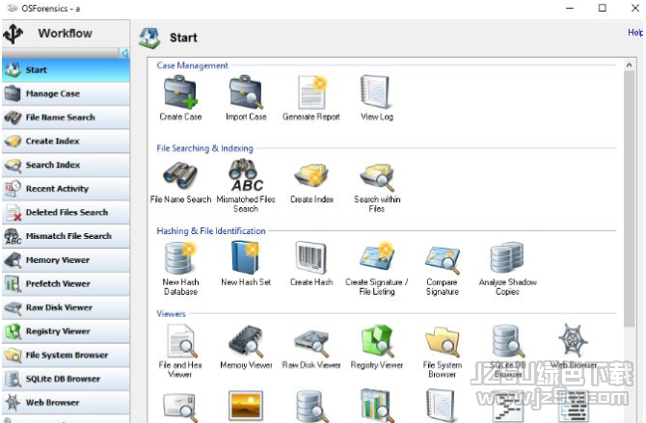Open SQLite DB Browser sidebar item

click(x=66, y=379)
